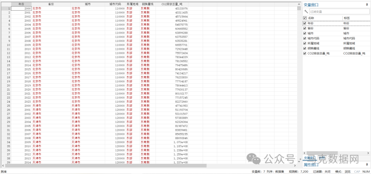371x174 pixels.
Task: Switch to the 快照 tab
Action: pos(322,158)
